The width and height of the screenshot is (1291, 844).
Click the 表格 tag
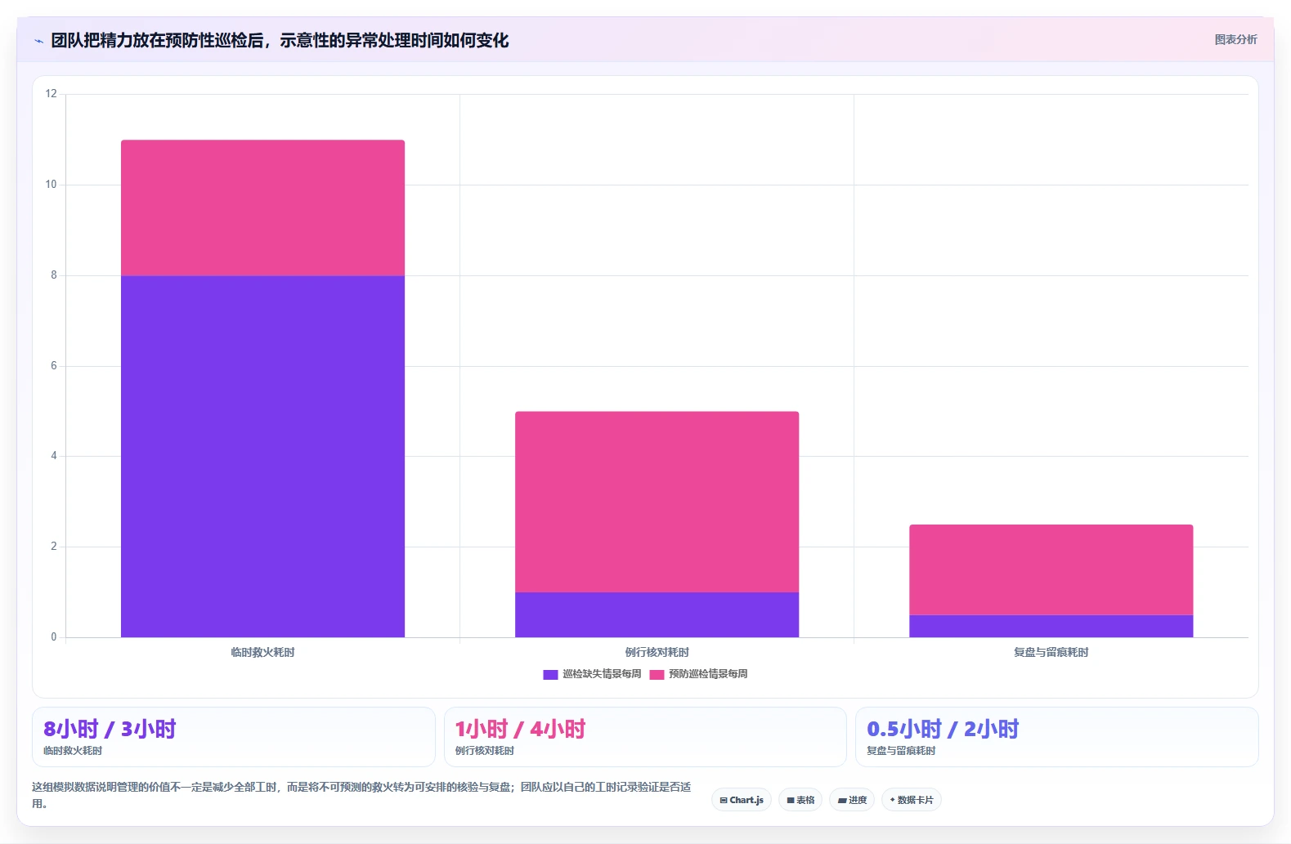(x=800, y=800)
